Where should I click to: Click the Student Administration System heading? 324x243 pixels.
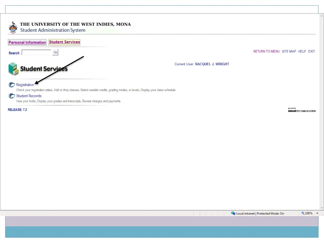pyautogui.click(x=53, y=30)
